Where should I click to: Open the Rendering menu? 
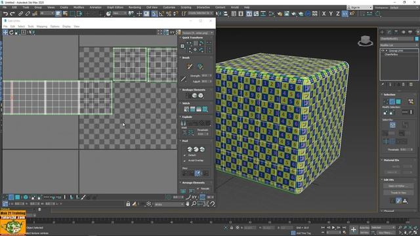pyautogui.click(x=135, y=7)
